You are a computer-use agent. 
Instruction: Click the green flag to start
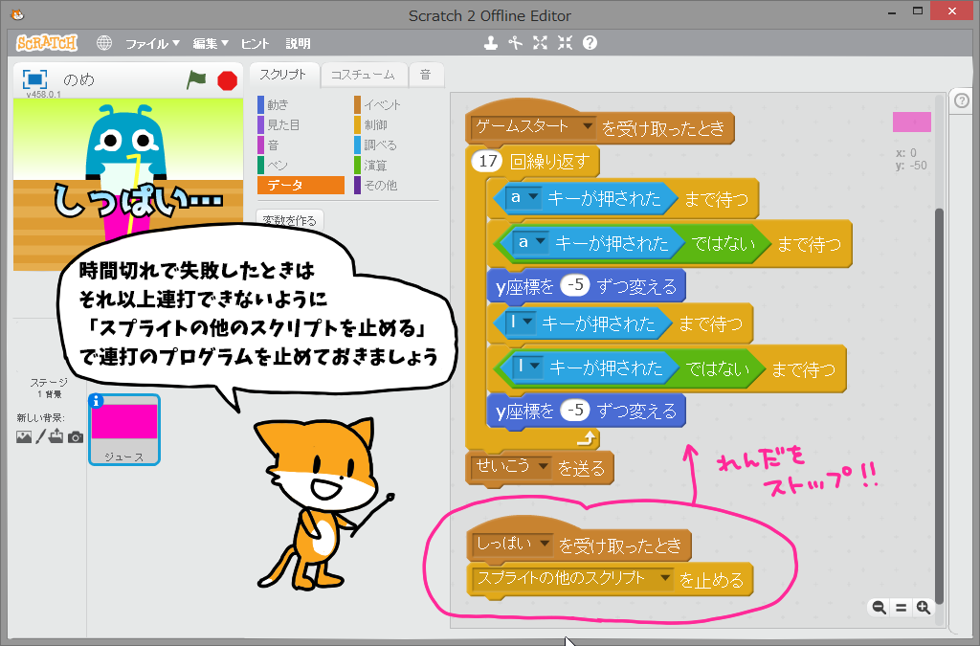coord(196,80)
